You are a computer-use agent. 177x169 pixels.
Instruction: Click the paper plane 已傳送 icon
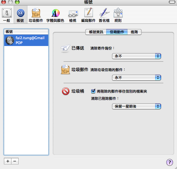[x=66, y=49]
